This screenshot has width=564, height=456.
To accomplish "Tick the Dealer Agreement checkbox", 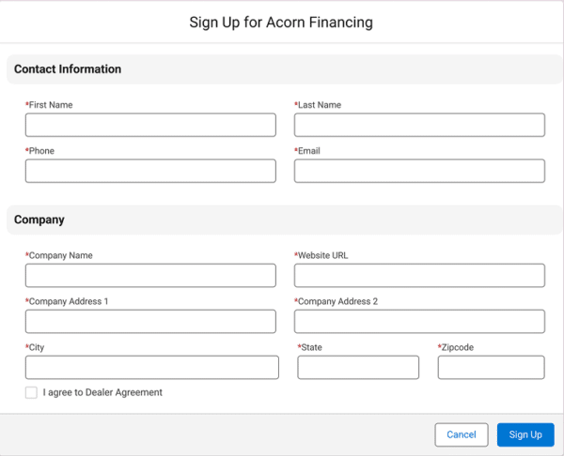I will point(32,392).
